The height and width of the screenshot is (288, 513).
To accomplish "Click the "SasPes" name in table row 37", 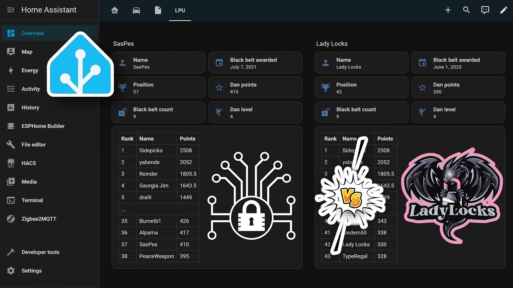I will coord(148,244).
